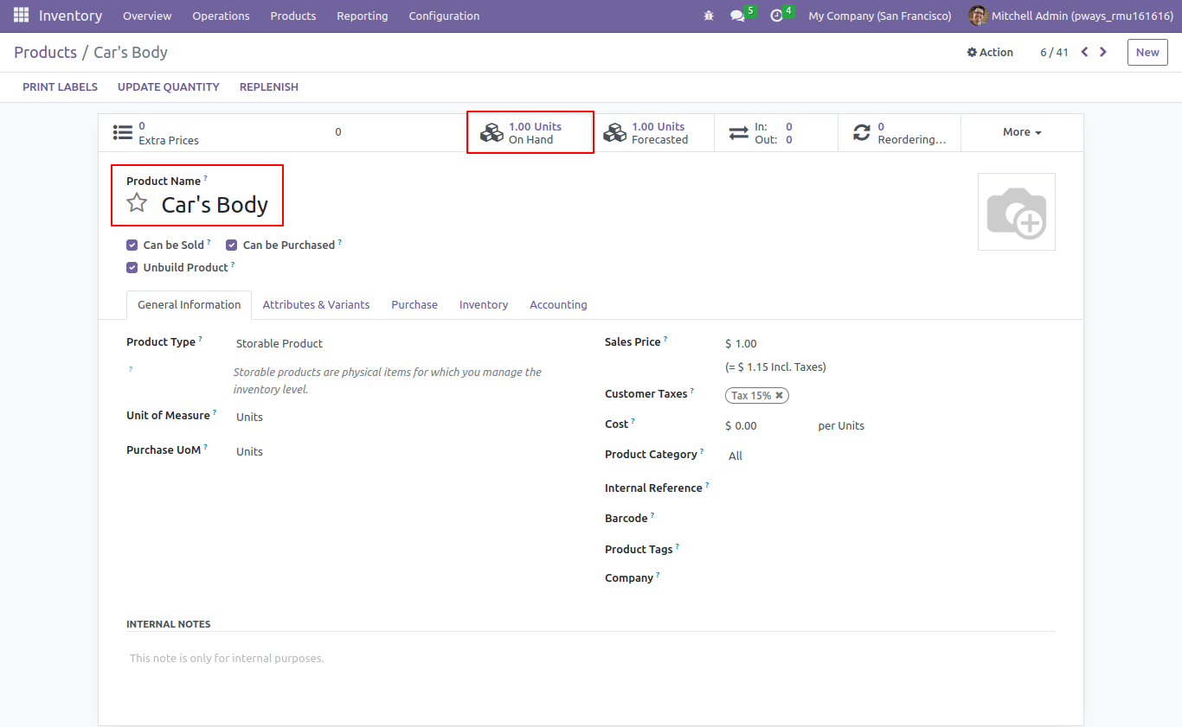
Task: Click the debug bug icon
Action: point(709,16)
